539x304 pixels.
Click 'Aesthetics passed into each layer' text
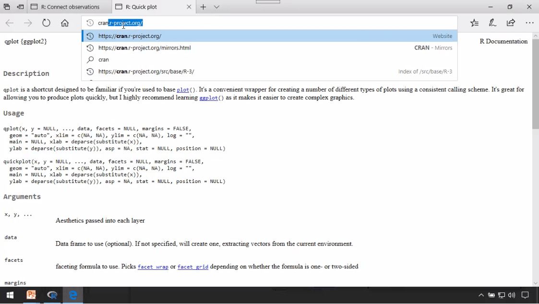[x=100, y=221]
